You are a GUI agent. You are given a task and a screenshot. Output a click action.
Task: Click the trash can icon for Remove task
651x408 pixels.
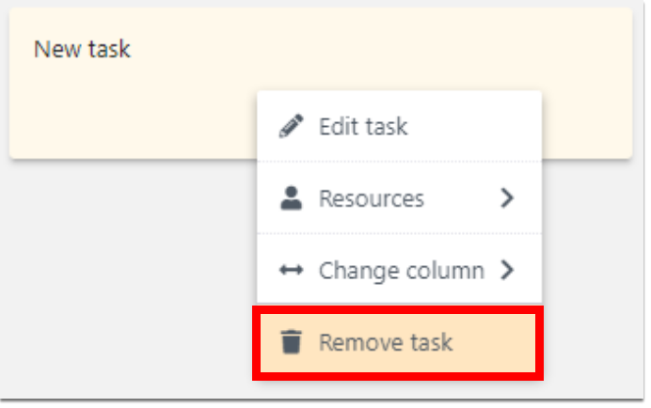point(291,342)
